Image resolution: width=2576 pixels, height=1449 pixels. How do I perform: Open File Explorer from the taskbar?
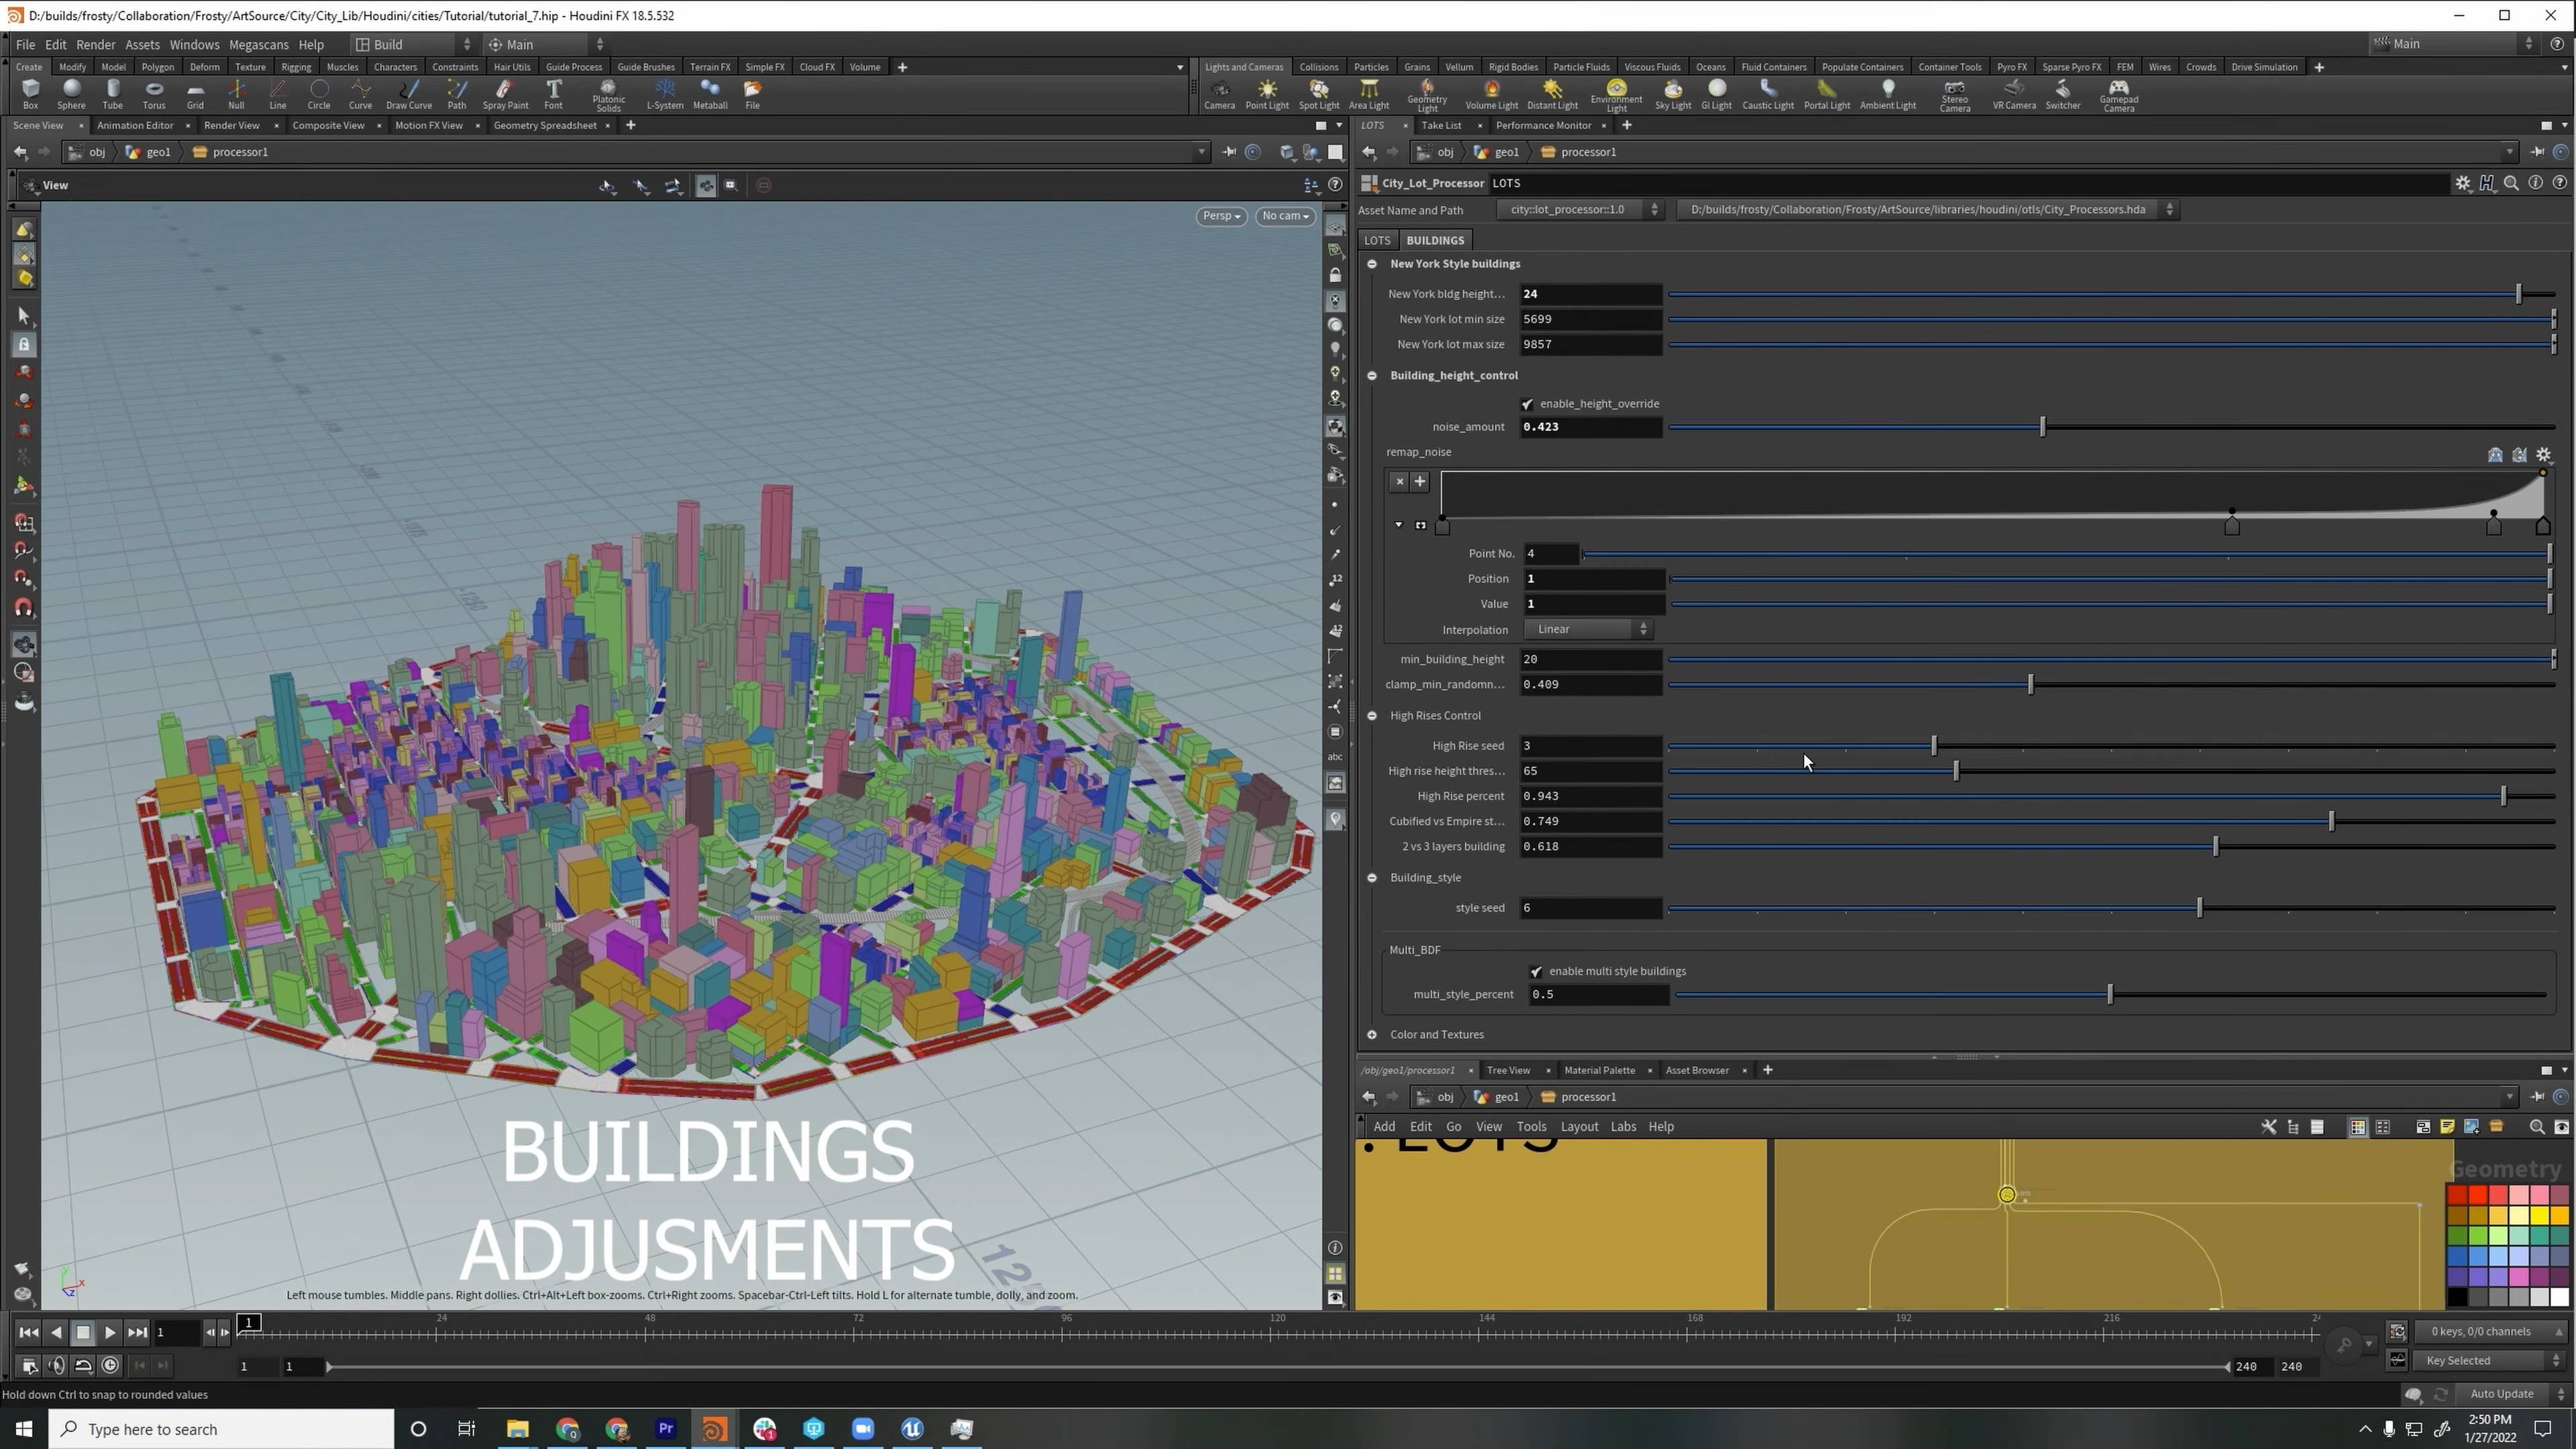point(517,1429)
